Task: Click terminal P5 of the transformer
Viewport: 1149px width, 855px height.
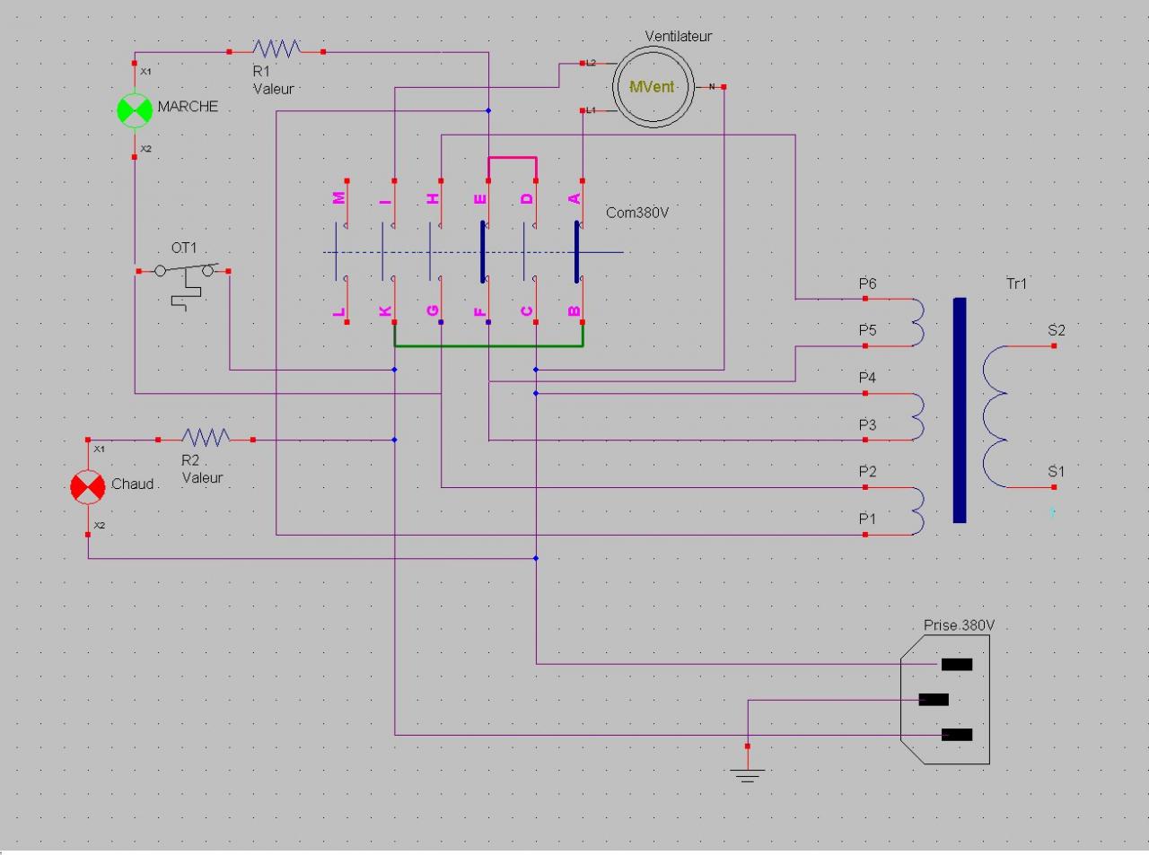Action: click(865, 345)
